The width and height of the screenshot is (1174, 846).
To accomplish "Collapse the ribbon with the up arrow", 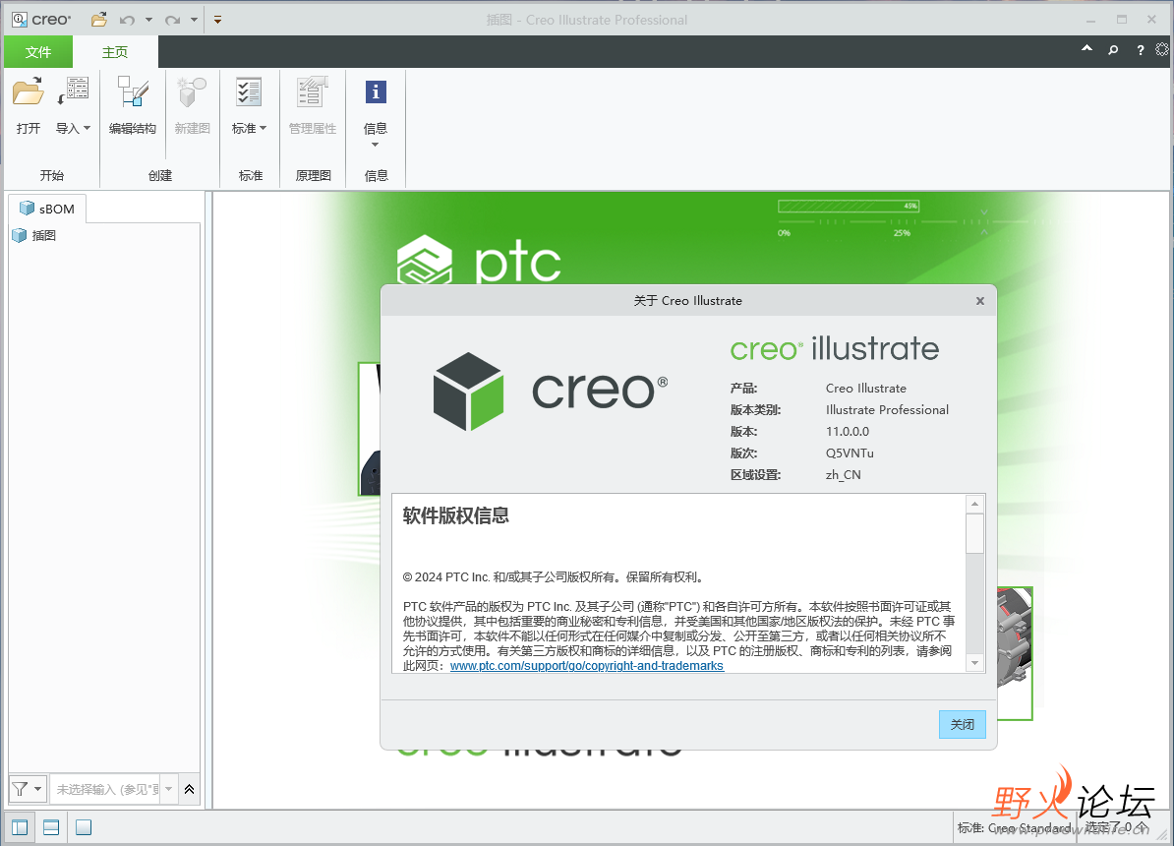I will pos(1086,49).
